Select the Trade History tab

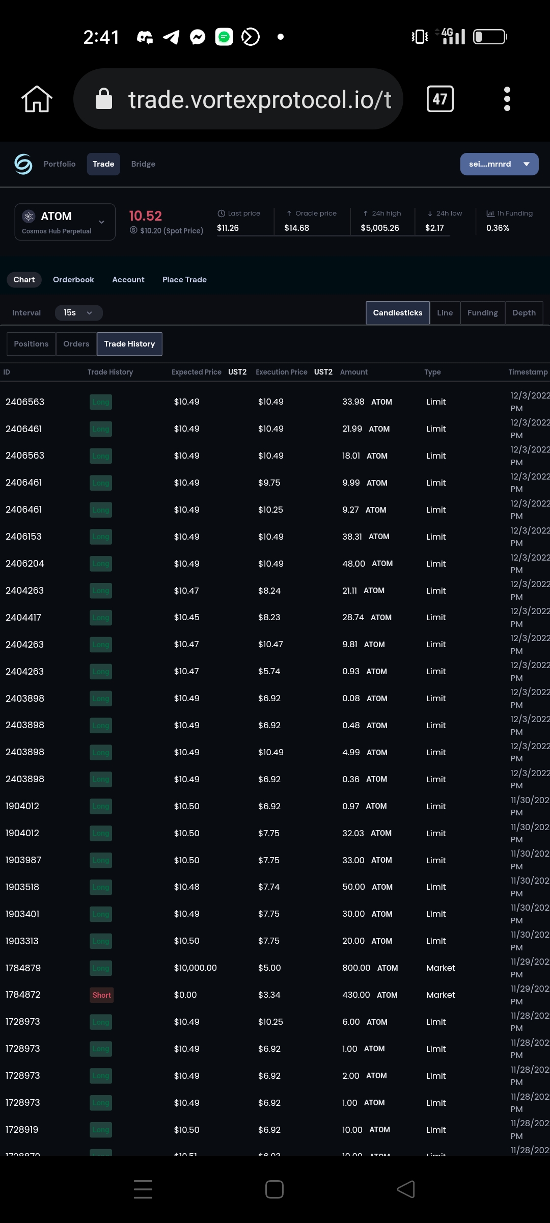pos(129,344)
